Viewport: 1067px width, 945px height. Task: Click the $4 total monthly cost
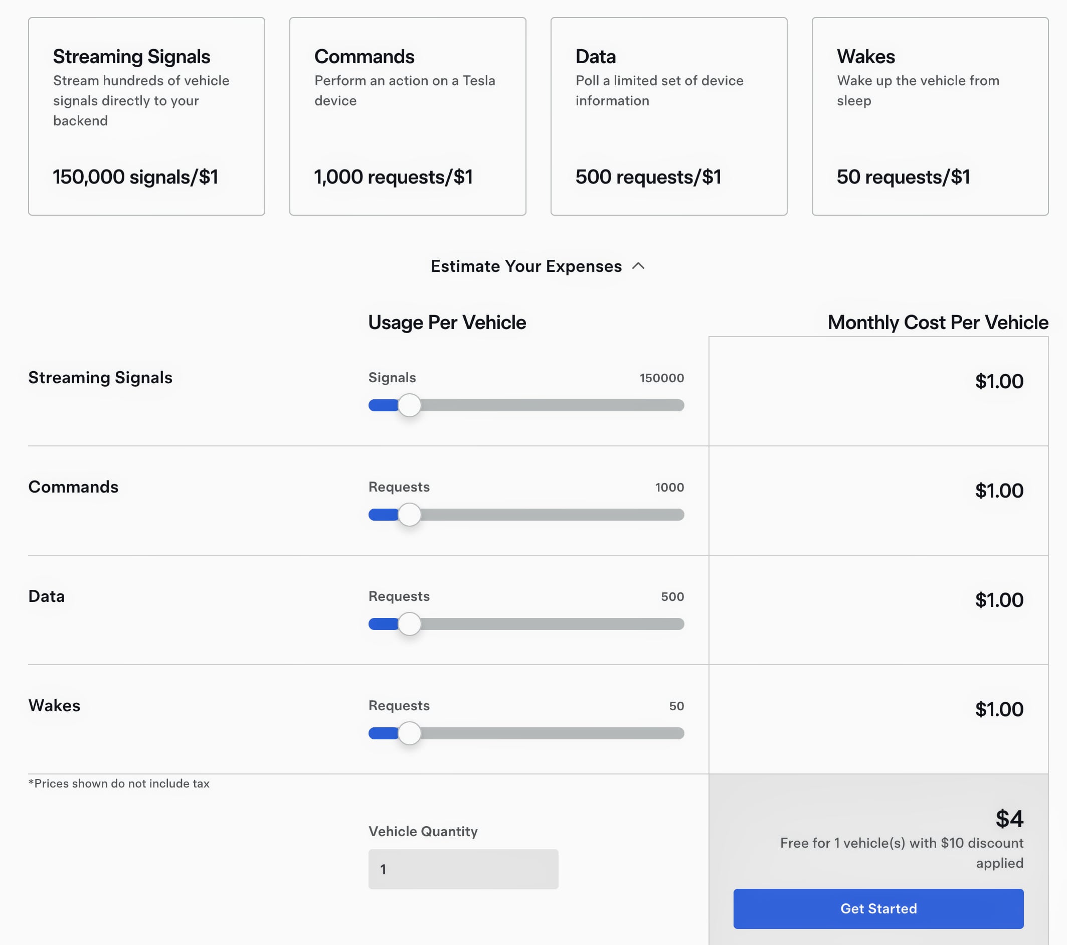point(1009,819)
